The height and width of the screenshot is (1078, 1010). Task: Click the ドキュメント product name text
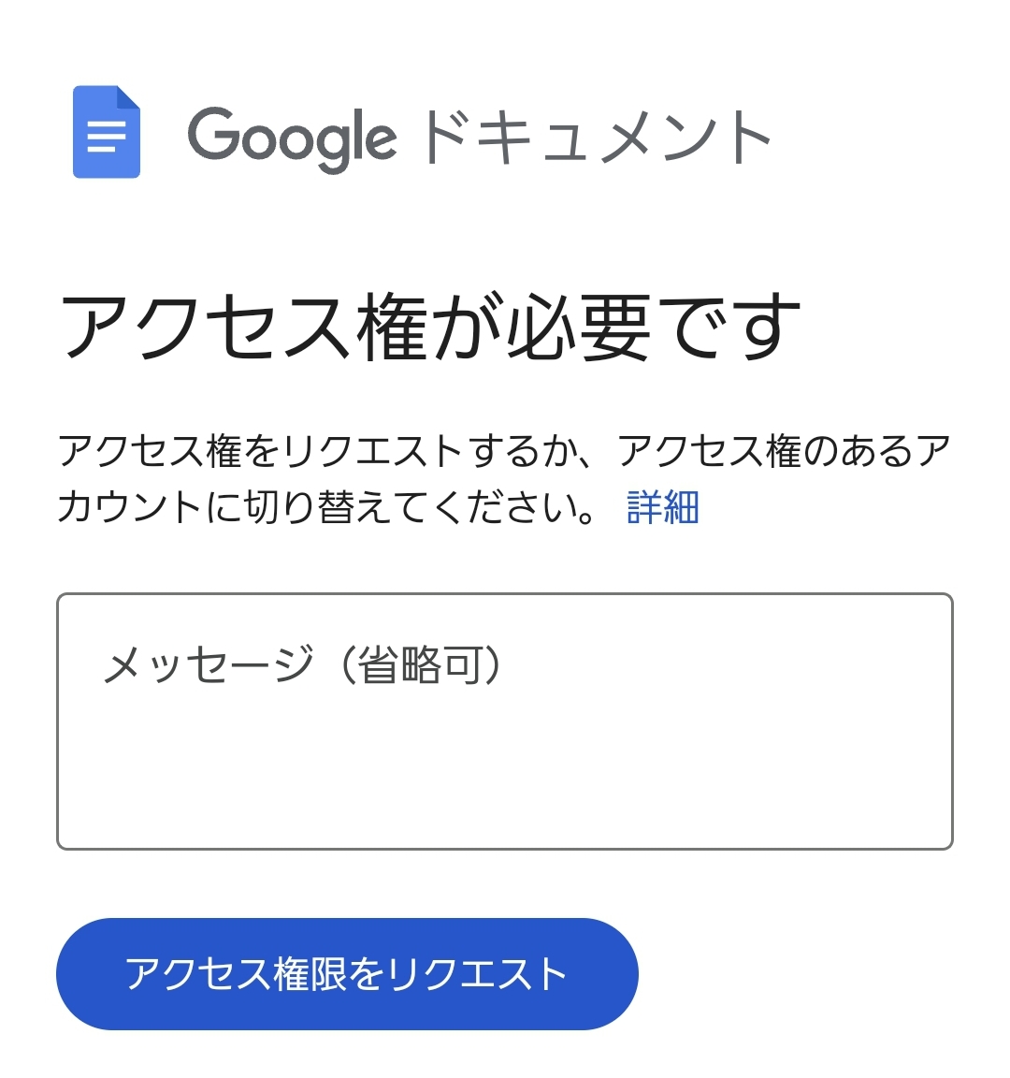[596, 138]
